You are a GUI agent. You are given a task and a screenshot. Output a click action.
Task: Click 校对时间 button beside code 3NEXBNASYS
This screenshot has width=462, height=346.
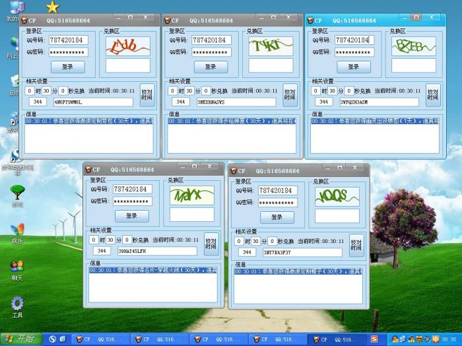290,95
